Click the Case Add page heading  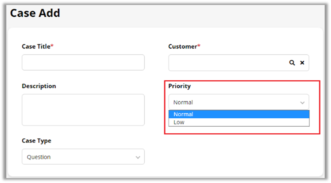click(35, 13)
